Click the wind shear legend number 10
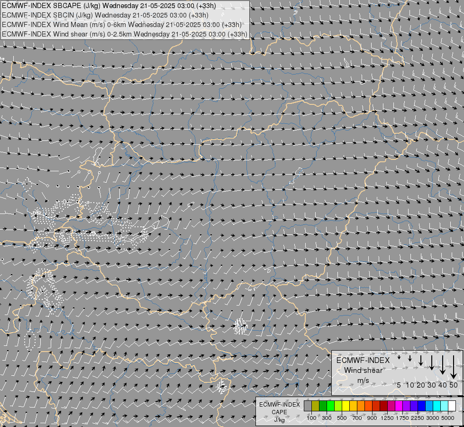 pos(410,385)
